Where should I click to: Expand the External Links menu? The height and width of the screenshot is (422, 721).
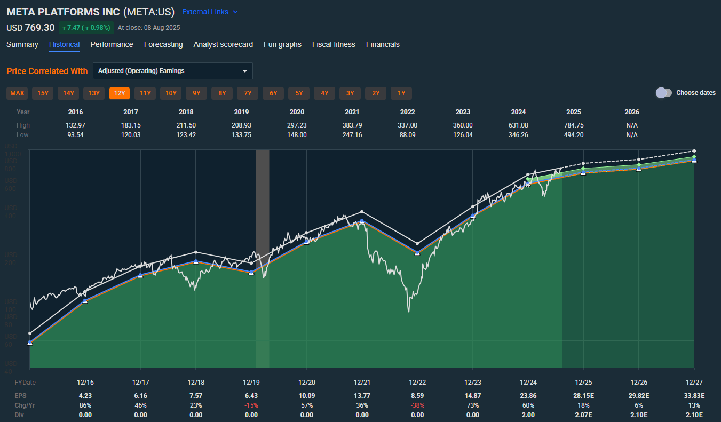tap(209, 12)
